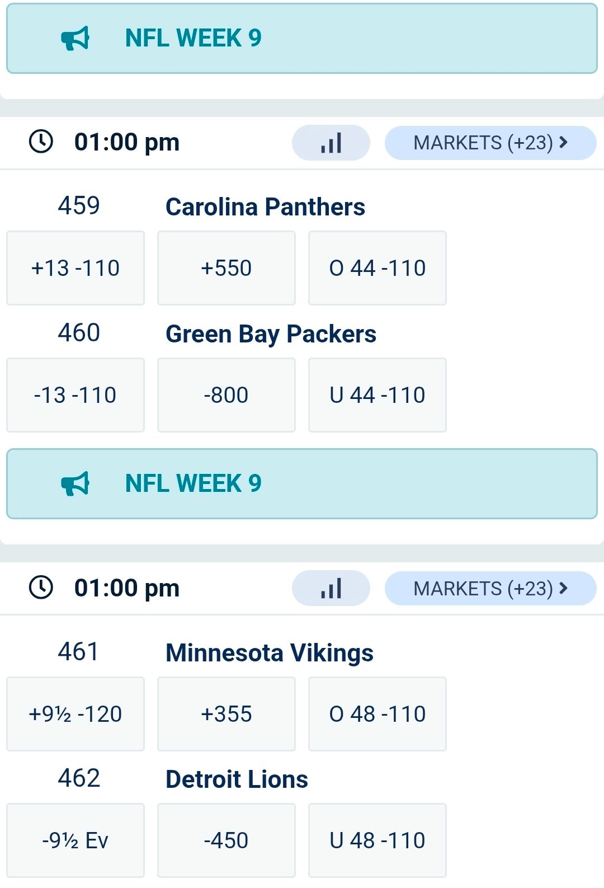Pick Lions spread -9½ Ev
604x888 pixels.
click(75, 840)
